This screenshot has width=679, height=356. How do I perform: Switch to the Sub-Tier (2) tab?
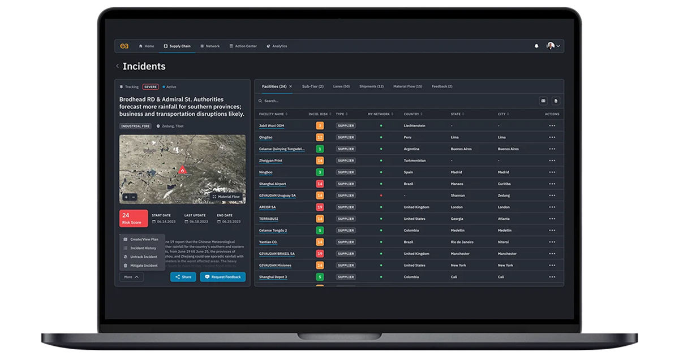(x=313, y=86)
